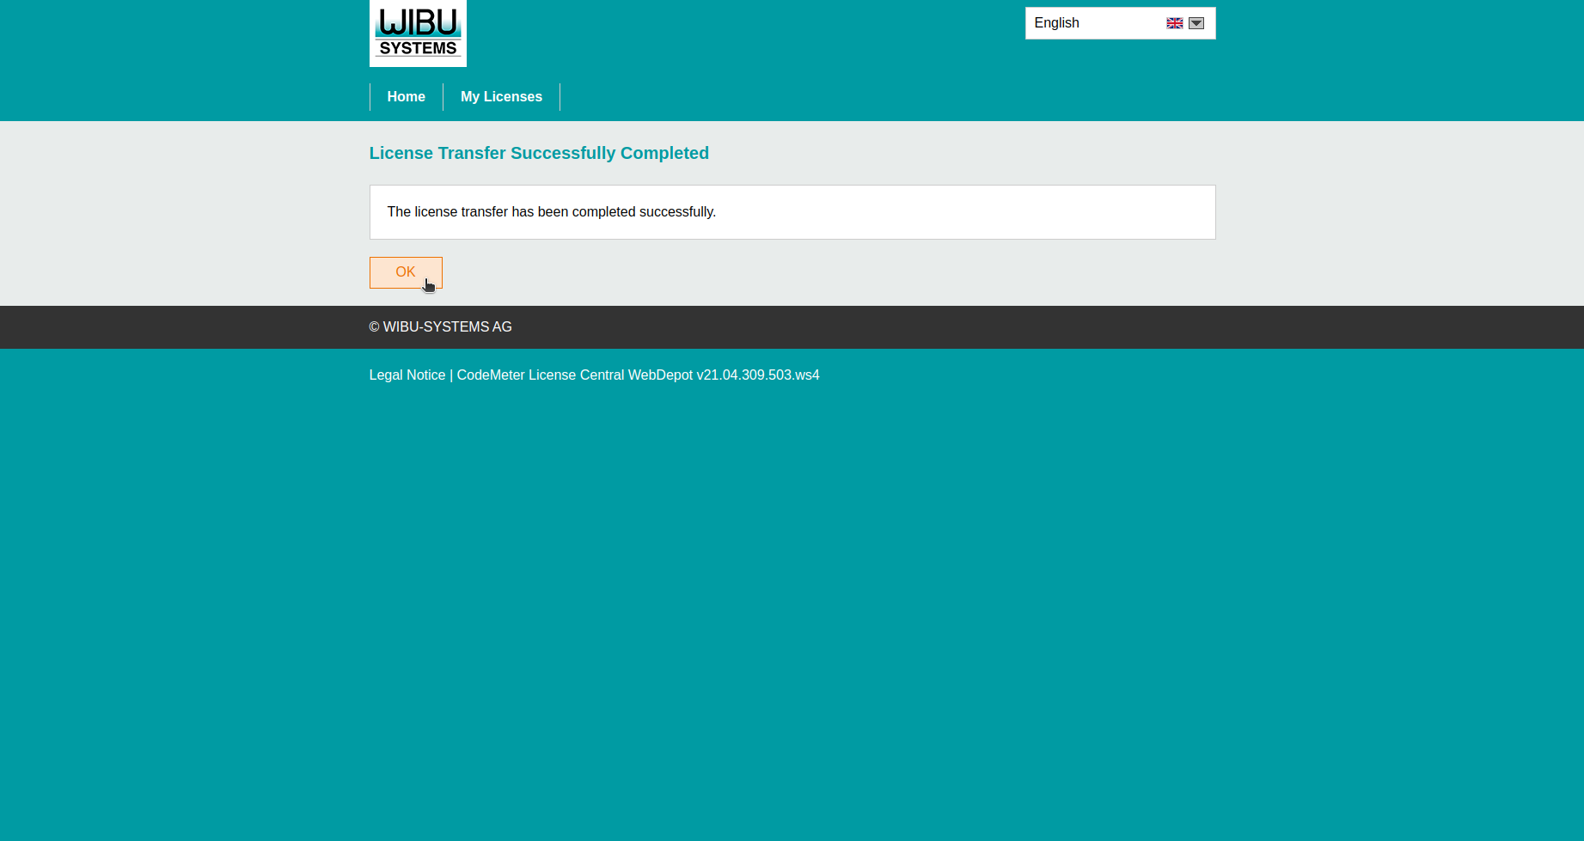Click the word Completed in the heading
The height and width of the screenshot is (841, 1584).
click(x=664, y=154)
